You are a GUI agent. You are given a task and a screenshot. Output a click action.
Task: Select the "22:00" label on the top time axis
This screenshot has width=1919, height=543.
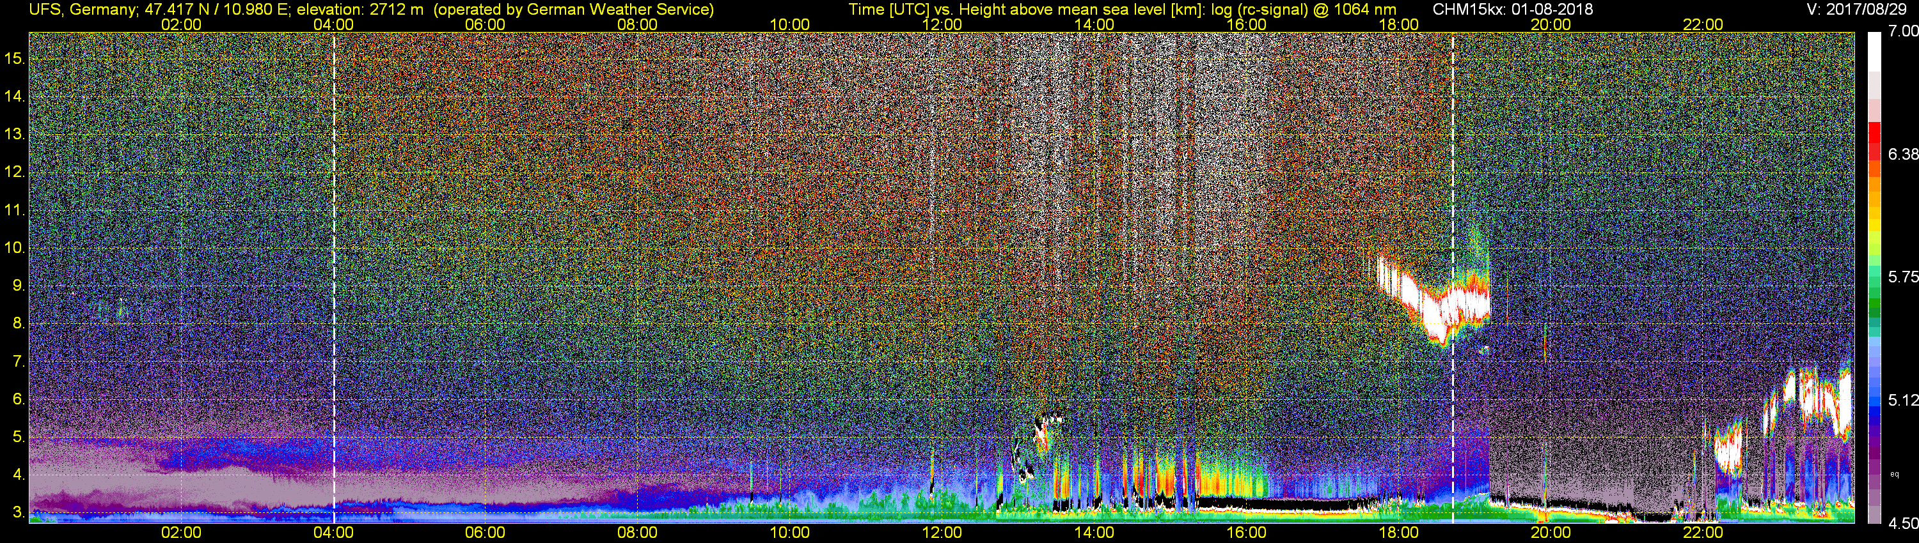click(1703, 24)
